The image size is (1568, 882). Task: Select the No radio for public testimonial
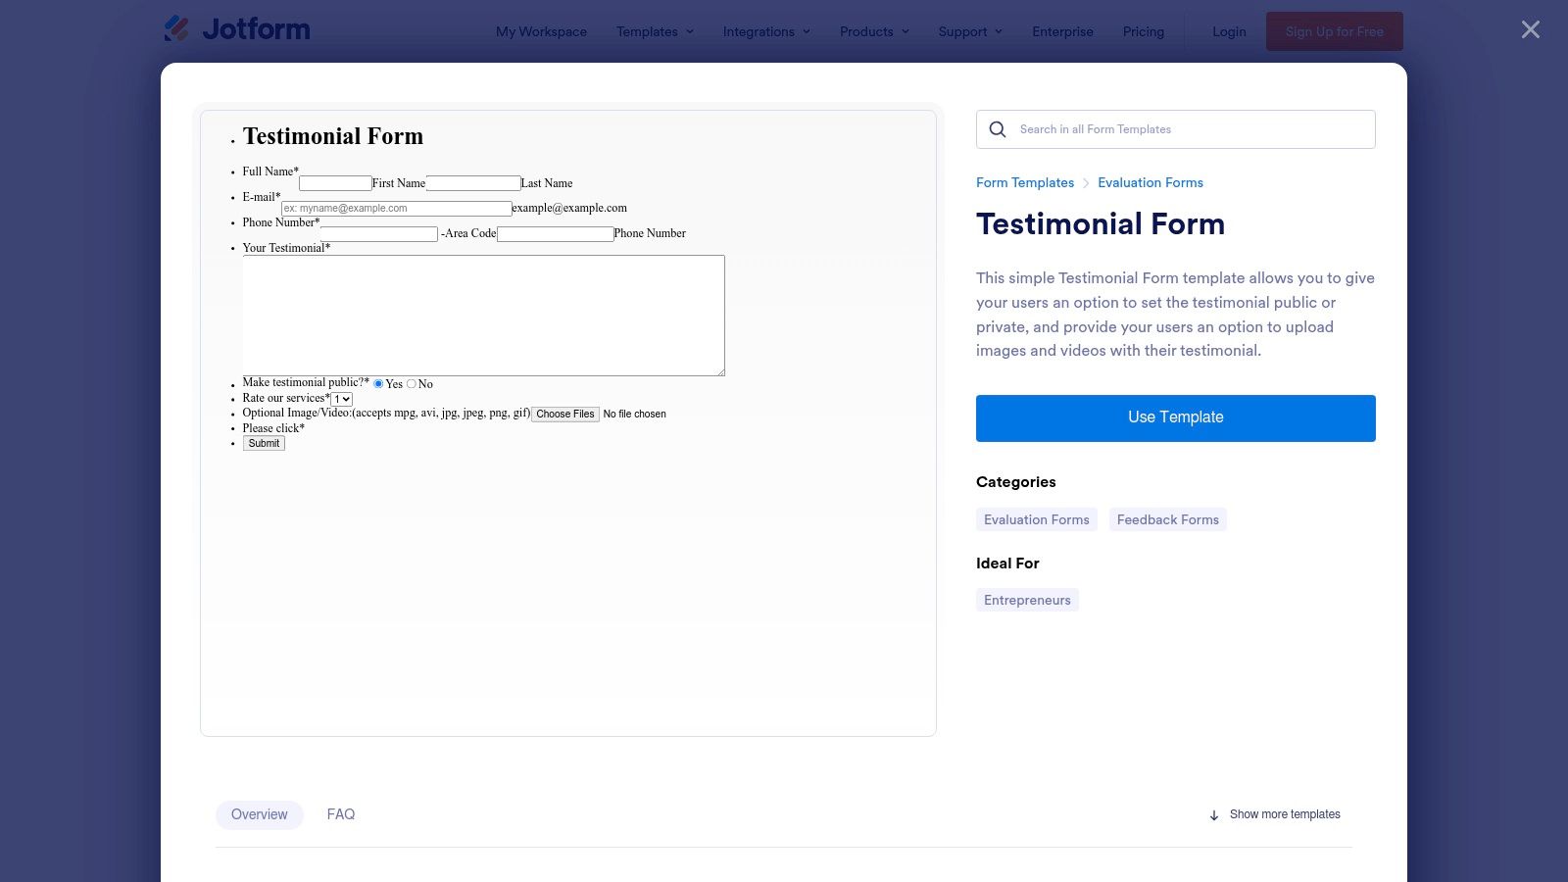pos(411,383)
